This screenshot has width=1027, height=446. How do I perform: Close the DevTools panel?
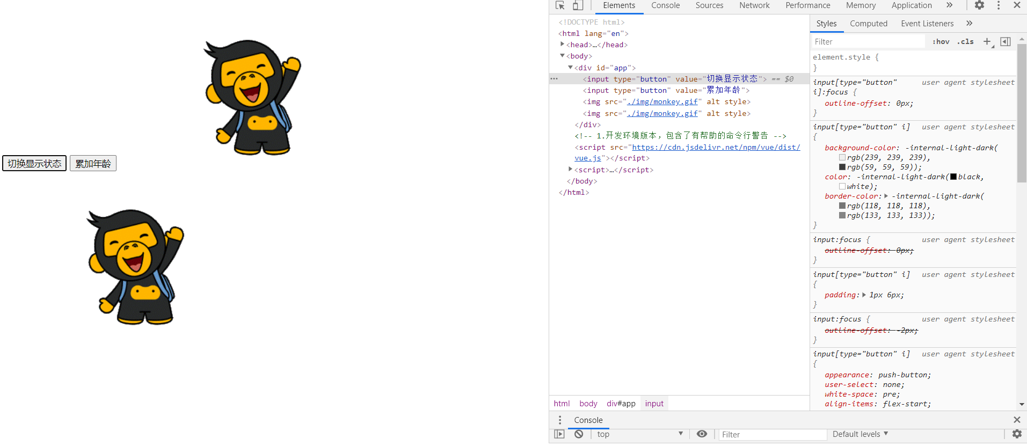coord(1017,5)
